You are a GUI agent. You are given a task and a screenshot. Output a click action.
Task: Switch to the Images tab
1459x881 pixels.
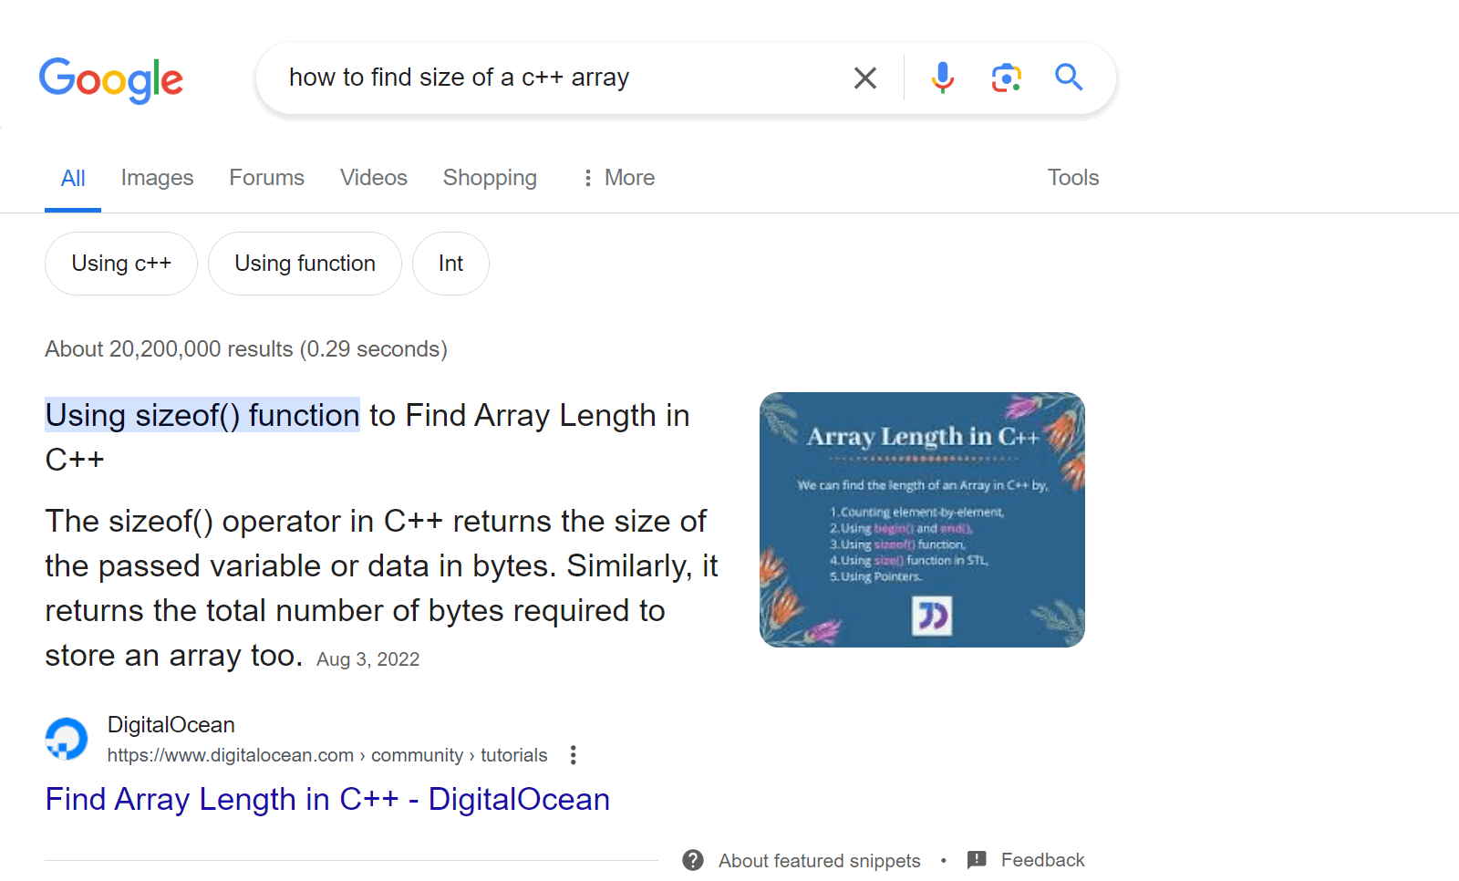click(156, 178)
